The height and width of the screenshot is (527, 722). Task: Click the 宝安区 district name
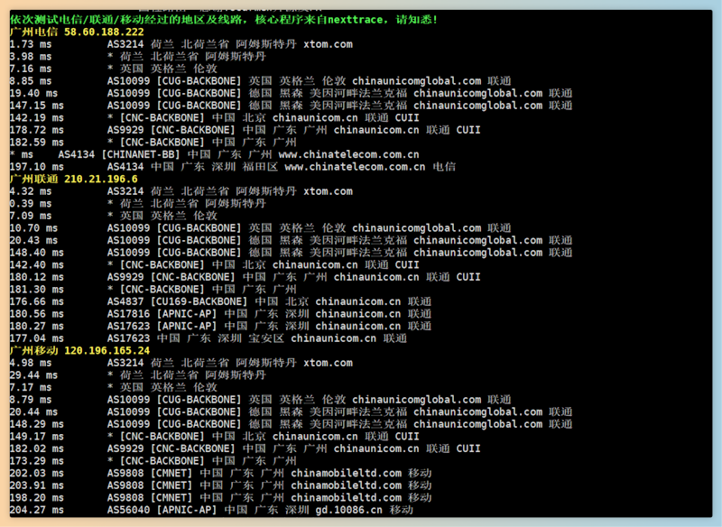pos(266,338)
